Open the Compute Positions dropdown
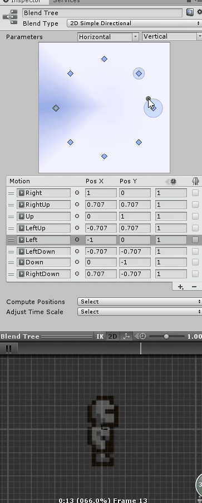 click(139, 302)
